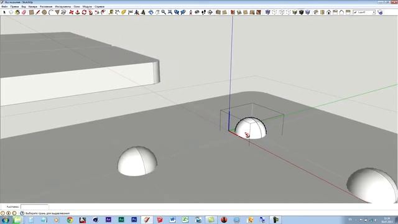This screenshot has width=398, height=224.
Task: Open the Файл menu
Action: click(4, 7)
